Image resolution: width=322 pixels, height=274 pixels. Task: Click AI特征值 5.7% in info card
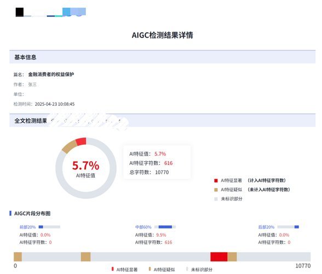coord(148,154)
